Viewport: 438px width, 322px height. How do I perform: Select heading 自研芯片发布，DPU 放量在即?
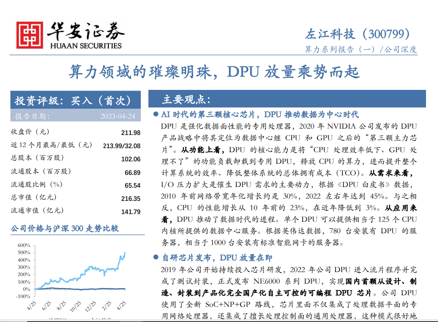[x=217, y=258]
